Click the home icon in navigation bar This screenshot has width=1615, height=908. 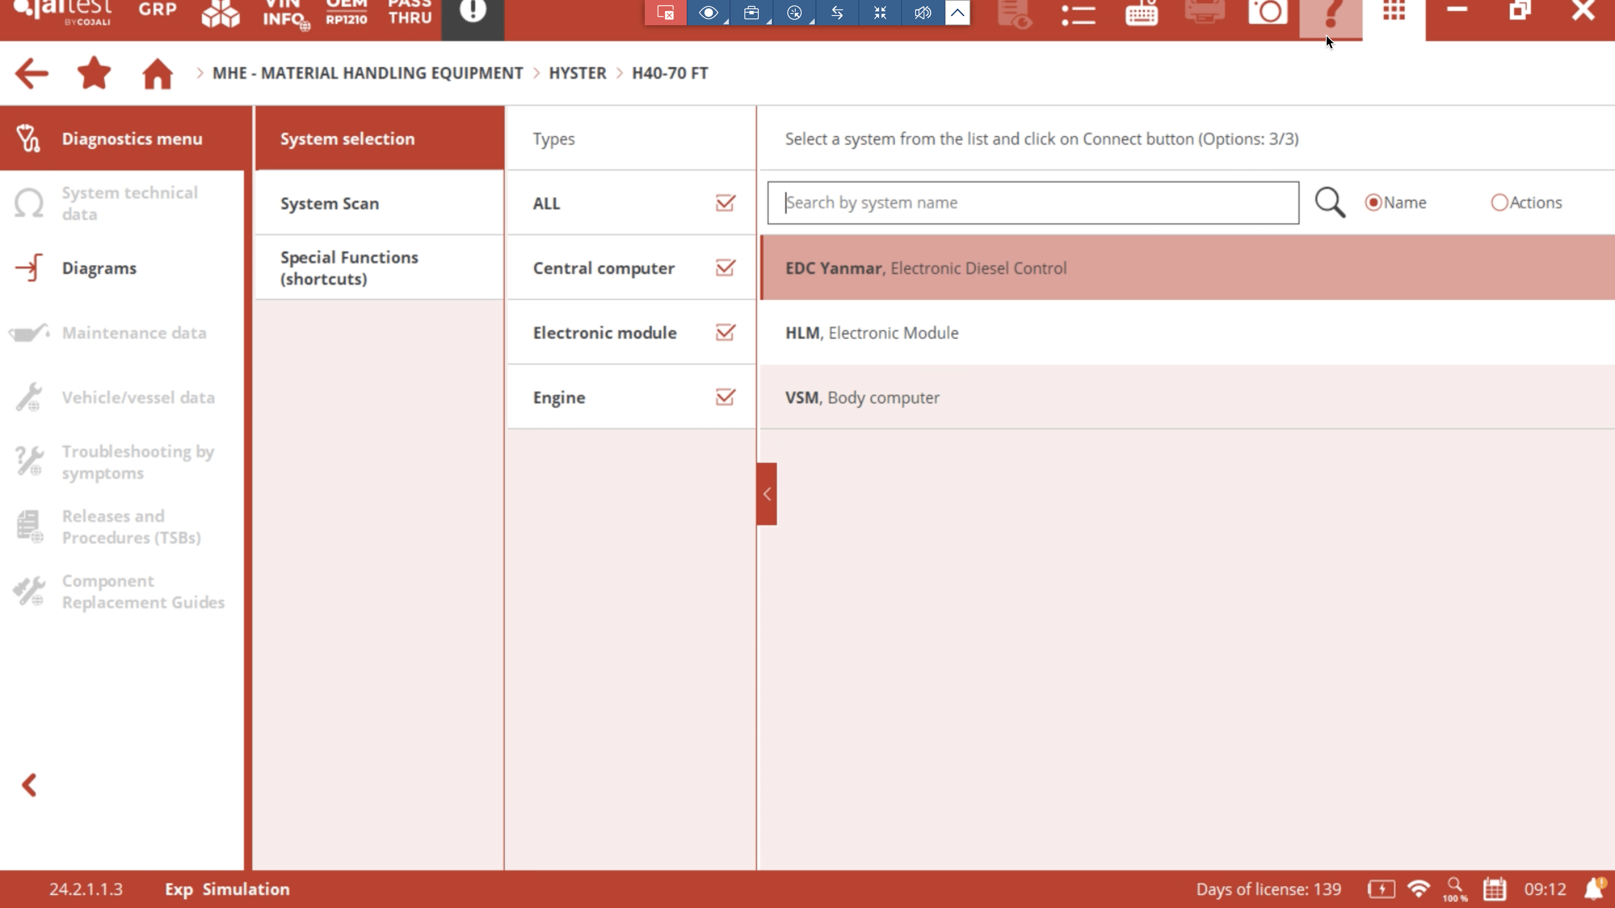tap(157, 74)
